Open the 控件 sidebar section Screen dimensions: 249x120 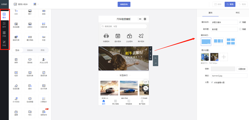4,25
